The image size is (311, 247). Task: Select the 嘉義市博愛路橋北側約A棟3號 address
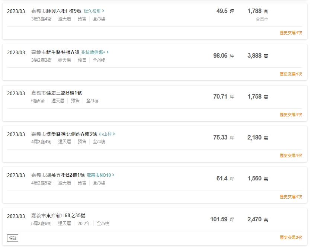pos(64,134)
